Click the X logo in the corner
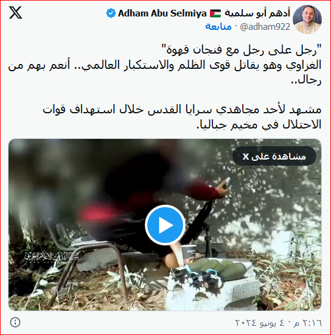 point(16,13)
